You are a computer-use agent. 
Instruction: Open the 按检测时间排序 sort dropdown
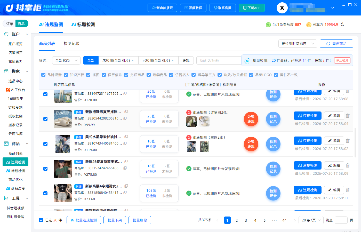pos(298,44)
